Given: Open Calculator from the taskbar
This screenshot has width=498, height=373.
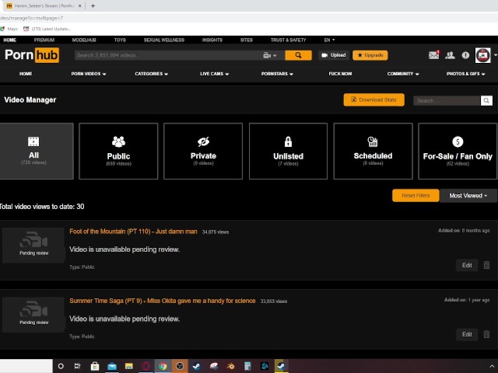Looking at the screenshot, I should 247,366.
